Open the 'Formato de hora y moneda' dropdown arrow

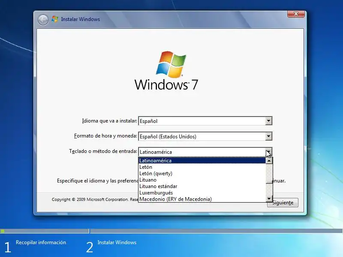[x=269, y=136]
